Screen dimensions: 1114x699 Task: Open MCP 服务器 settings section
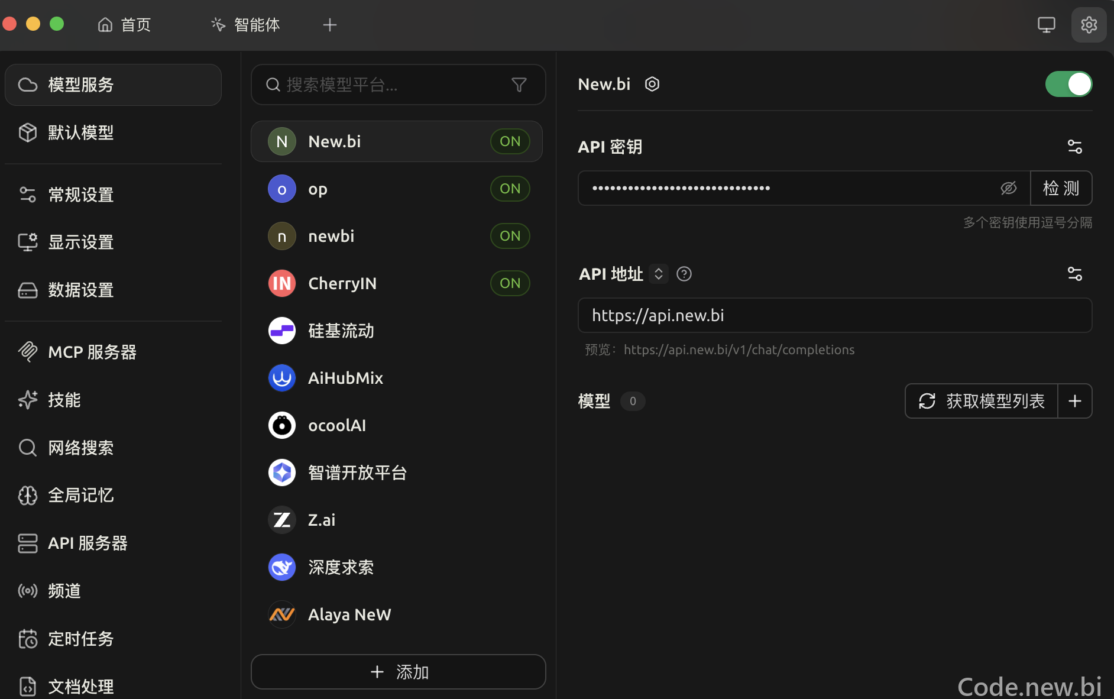pos(113,352)
